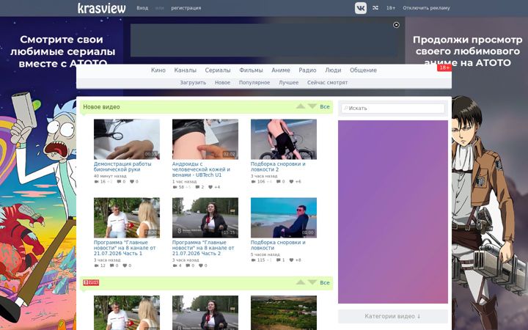Open bionic hand demonstration video thumbnail
Screen dimensions: 528x330
click(x=127, y=139)
